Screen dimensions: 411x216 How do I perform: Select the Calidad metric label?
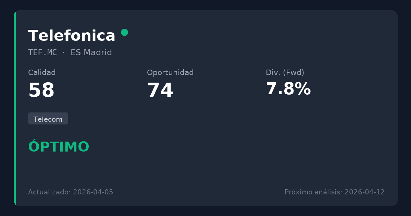click(42, 73)
